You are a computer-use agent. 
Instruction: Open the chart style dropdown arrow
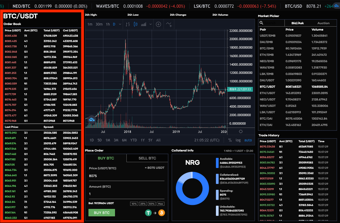click(x=151, y=24)
